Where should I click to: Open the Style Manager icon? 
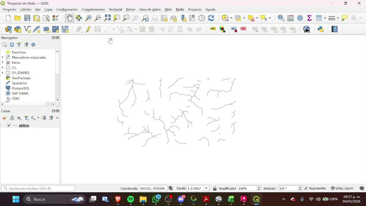coord(55,18)
